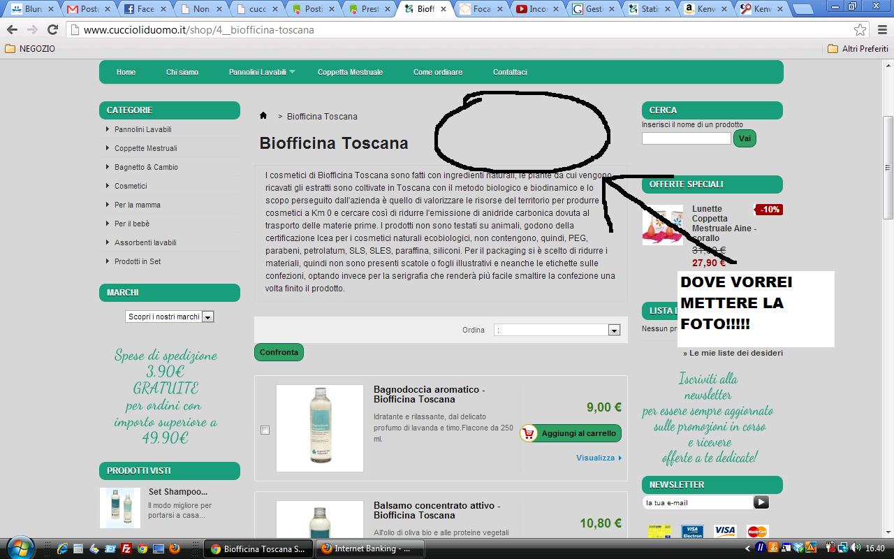Select the Per la mamma category
This screenshot has height=559, width=894.
(138, 205)
